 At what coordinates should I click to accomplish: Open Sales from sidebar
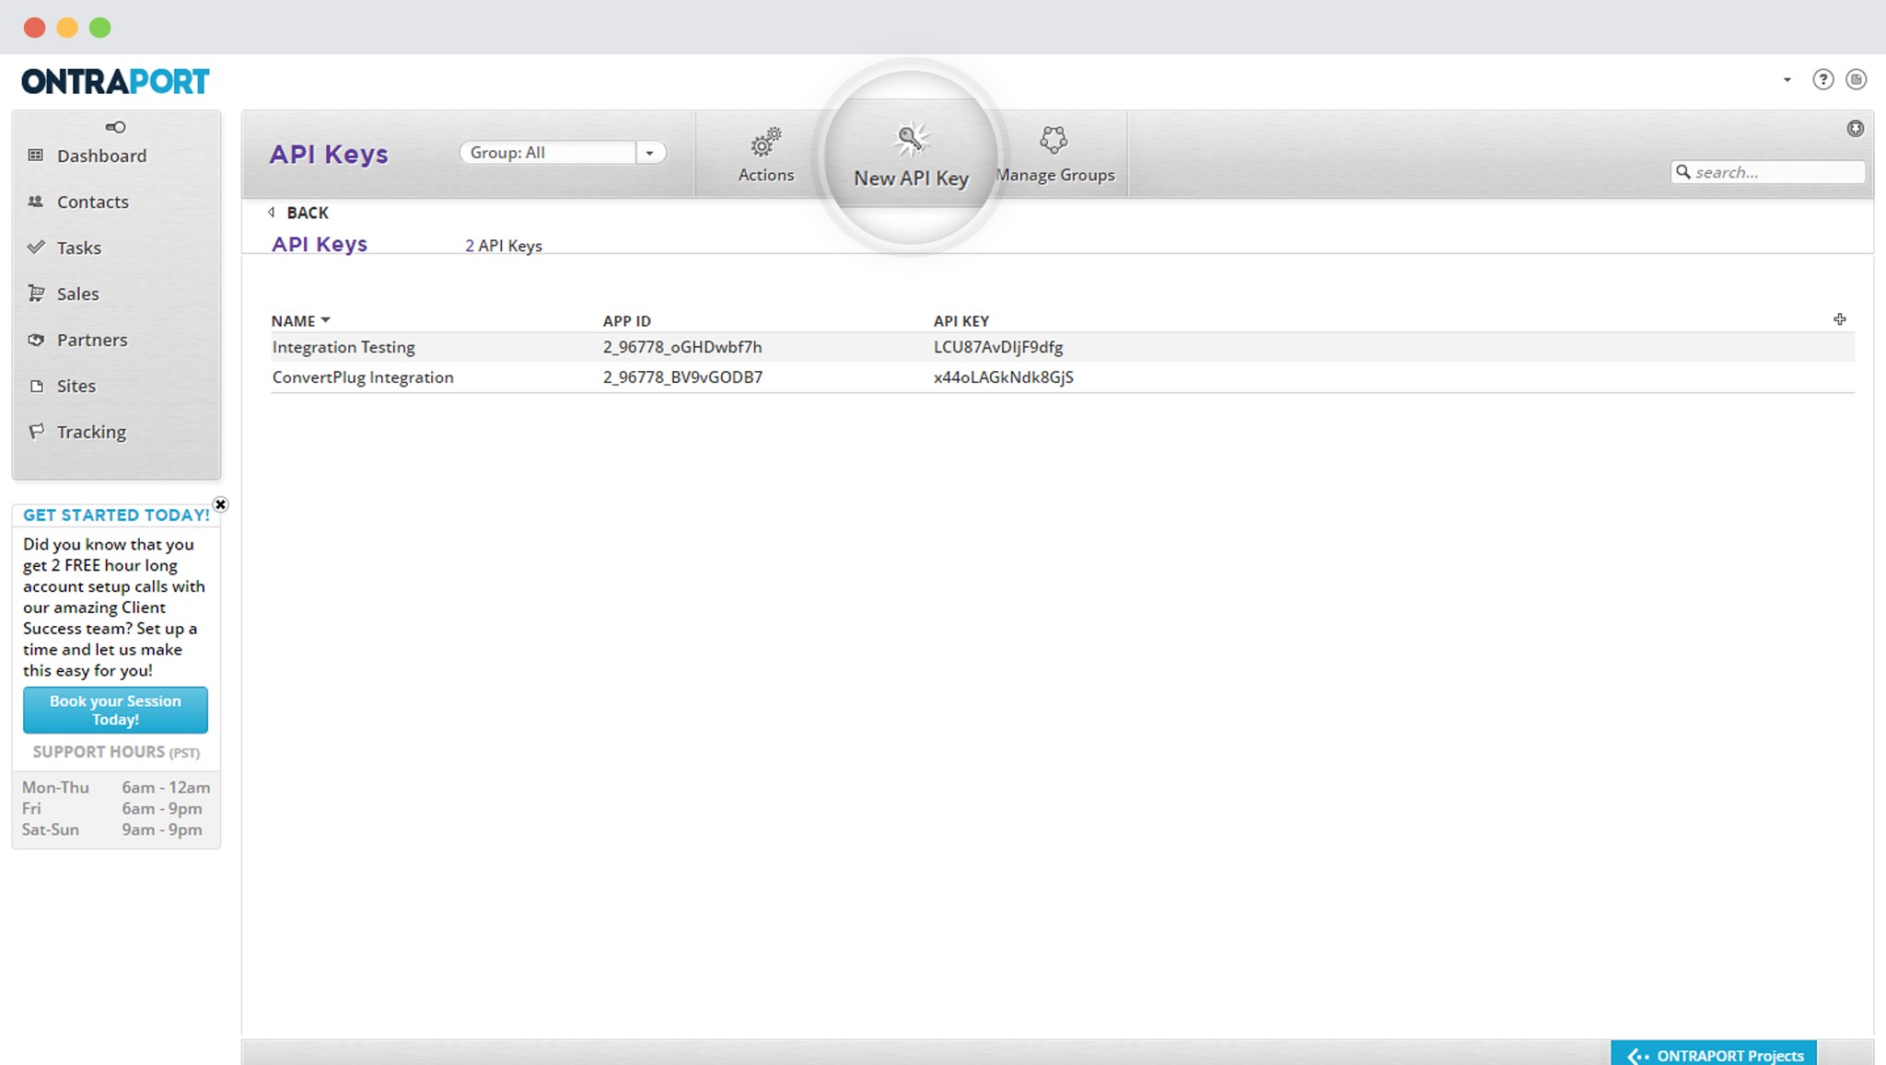click(77, 294)
